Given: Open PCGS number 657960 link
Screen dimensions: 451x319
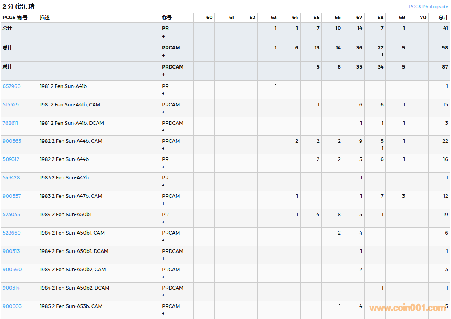Looking at the screenshot, I should pos(11,86).
